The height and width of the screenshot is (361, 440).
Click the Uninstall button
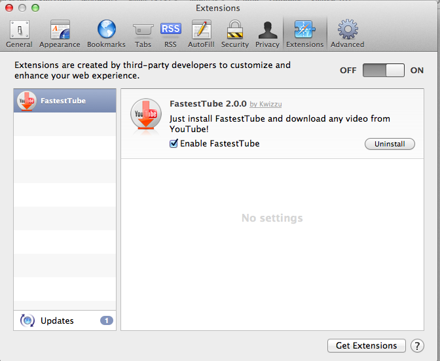click(390, 144)
